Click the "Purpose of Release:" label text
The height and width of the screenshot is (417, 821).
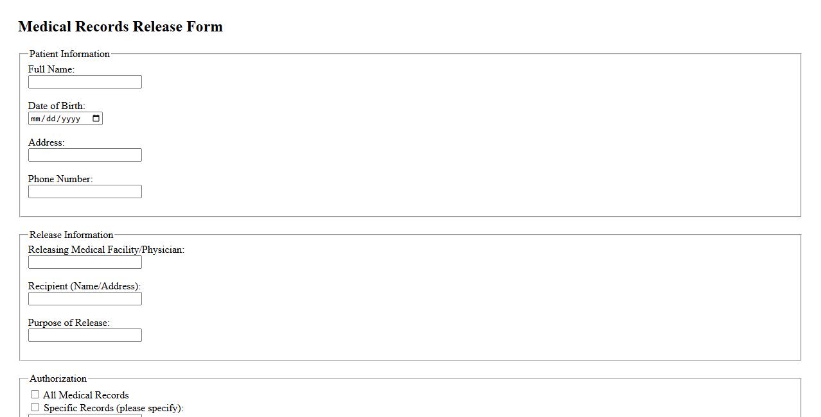(69, 323)
